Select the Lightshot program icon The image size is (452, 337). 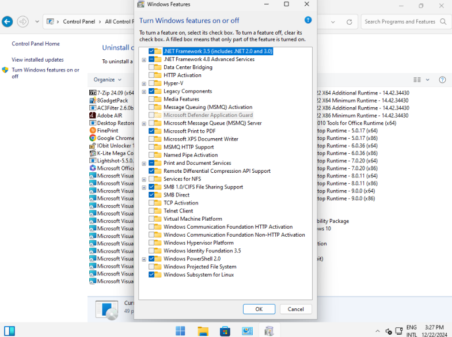coord(93,161)
